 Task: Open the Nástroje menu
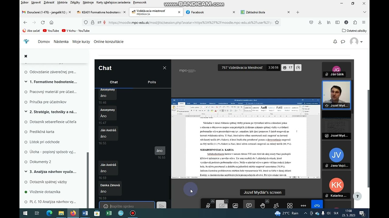coord(88,2)
